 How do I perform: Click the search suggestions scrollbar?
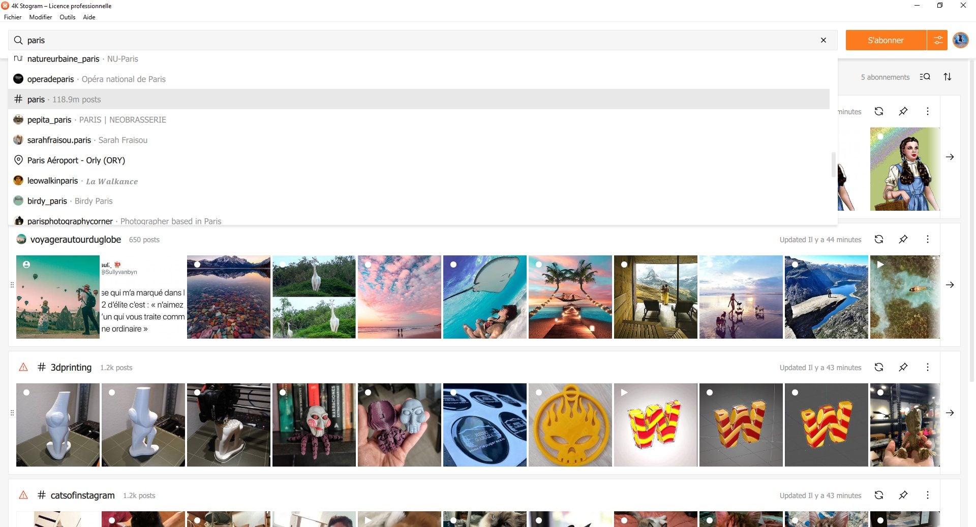833,164
